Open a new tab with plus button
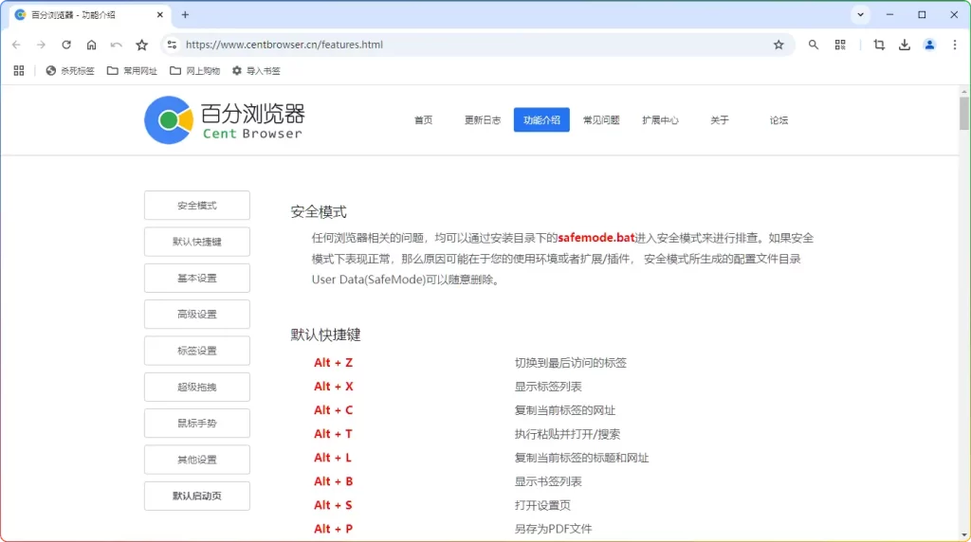 (185, 15)
